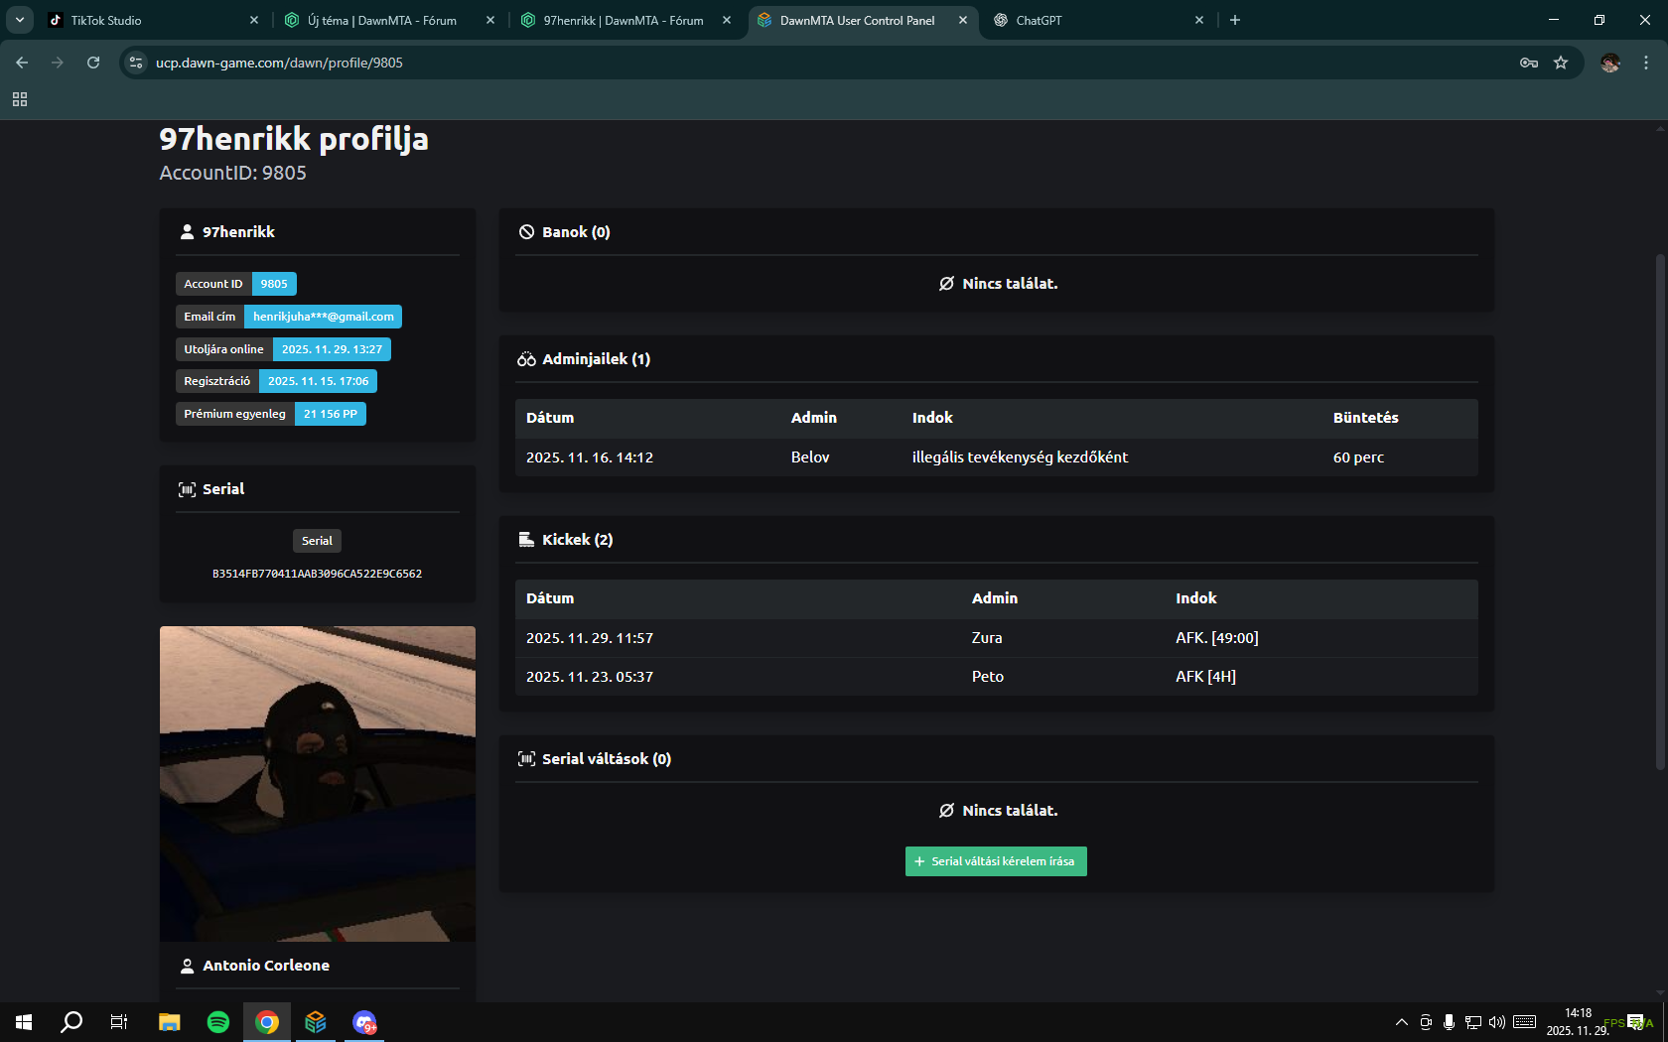The image size is (1668, 1042).
Task: Switch to the Új téma DawnMTA Fórum tab
Action: point(381,20)
